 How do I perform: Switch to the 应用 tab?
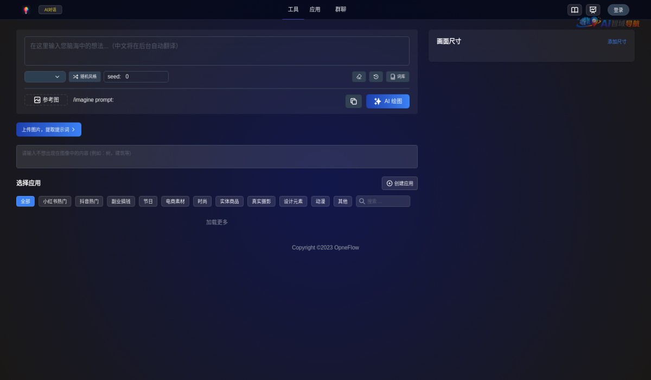pyautogui.click(x=315, y=9)
